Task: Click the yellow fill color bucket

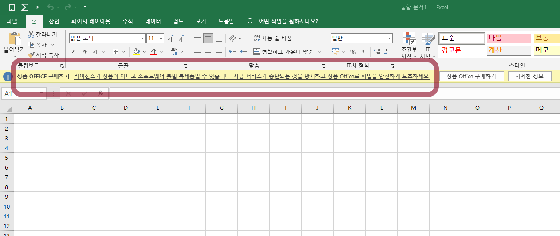Action: tap(136, 52)
